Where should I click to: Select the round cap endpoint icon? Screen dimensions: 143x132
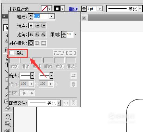pos(37,26)
